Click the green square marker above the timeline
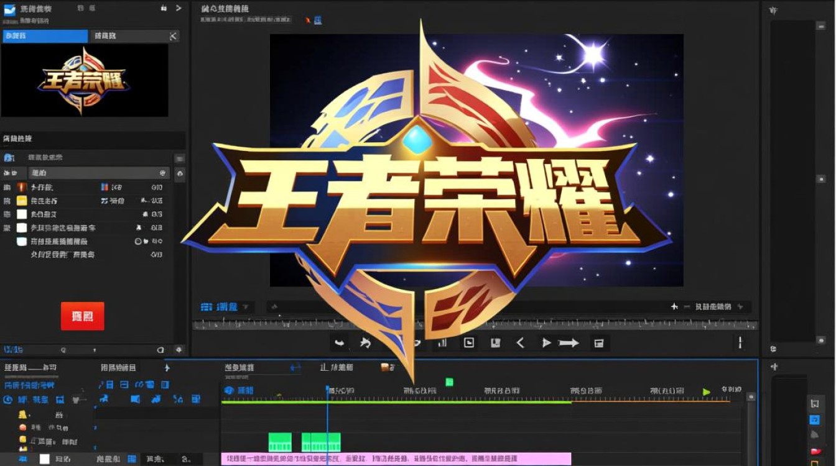The width and height of the screenshot is (836, 466). click(449, 382)
